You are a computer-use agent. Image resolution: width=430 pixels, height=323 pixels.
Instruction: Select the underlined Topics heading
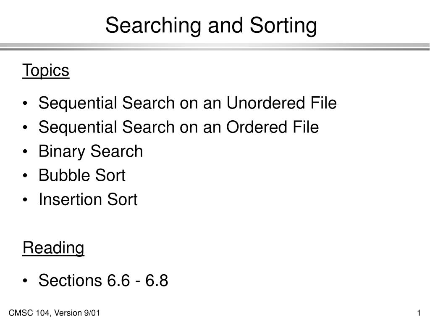[x=46, y=70]
